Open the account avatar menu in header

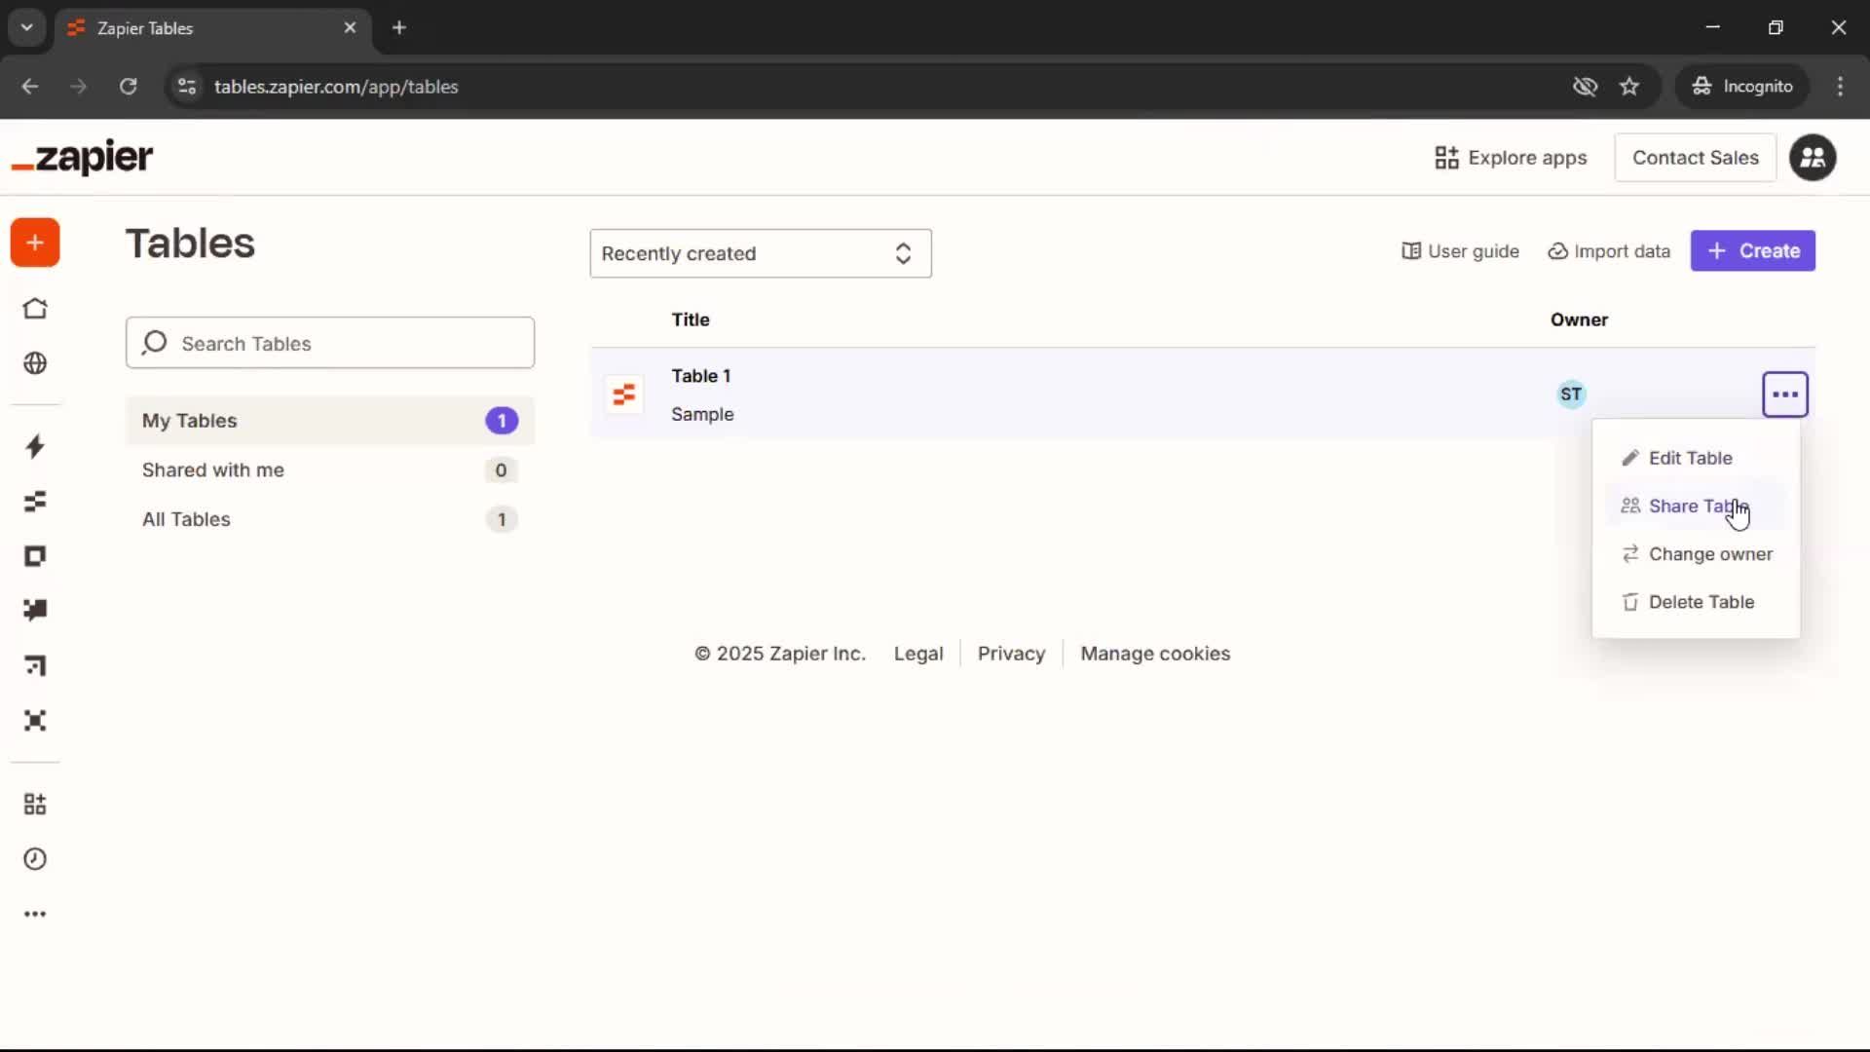pyautogui.click(x=1813, y=158)
